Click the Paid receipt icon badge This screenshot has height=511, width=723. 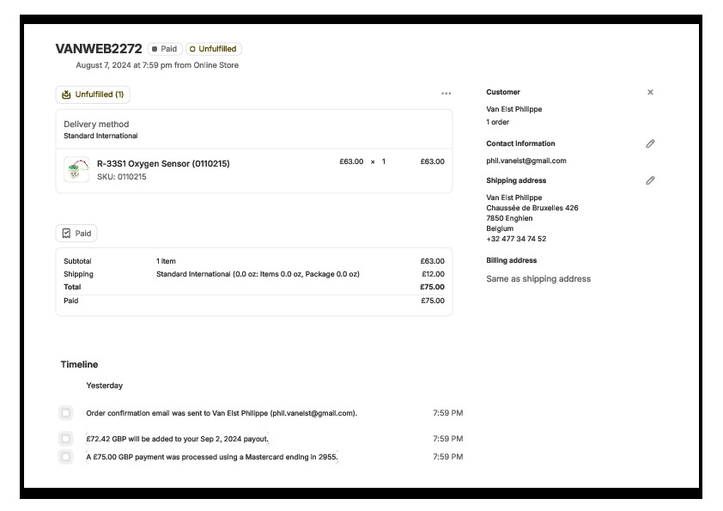pos(76,233)
